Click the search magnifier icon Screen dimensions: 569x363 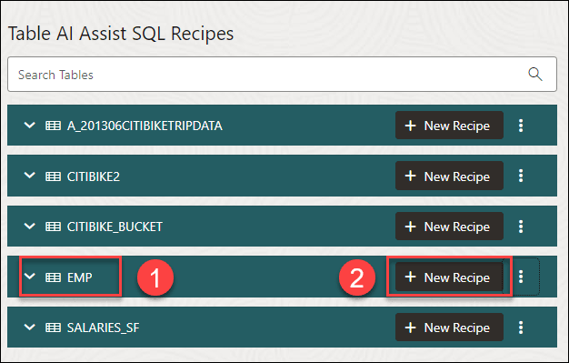coord(534,74)
